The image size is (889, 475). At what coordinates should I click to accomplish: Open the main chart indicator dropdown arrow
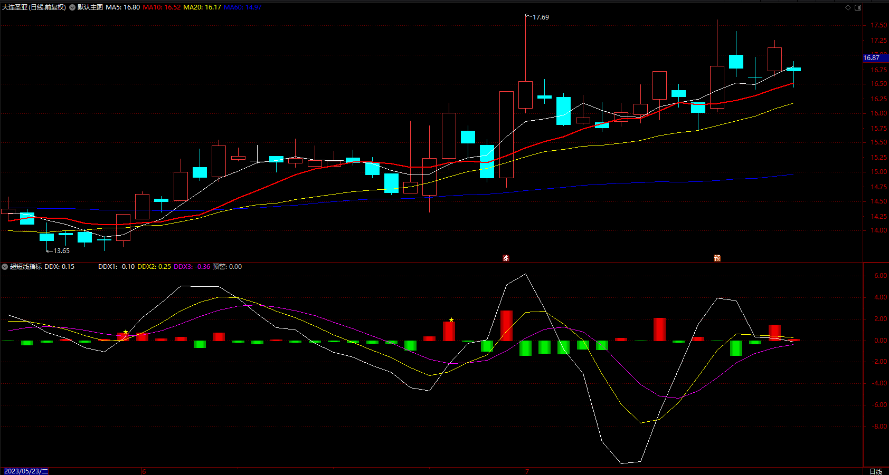(72, 7)
